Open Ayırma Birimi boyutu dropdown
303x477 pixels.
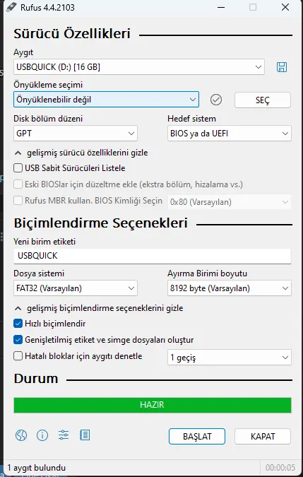coord(229,288)
